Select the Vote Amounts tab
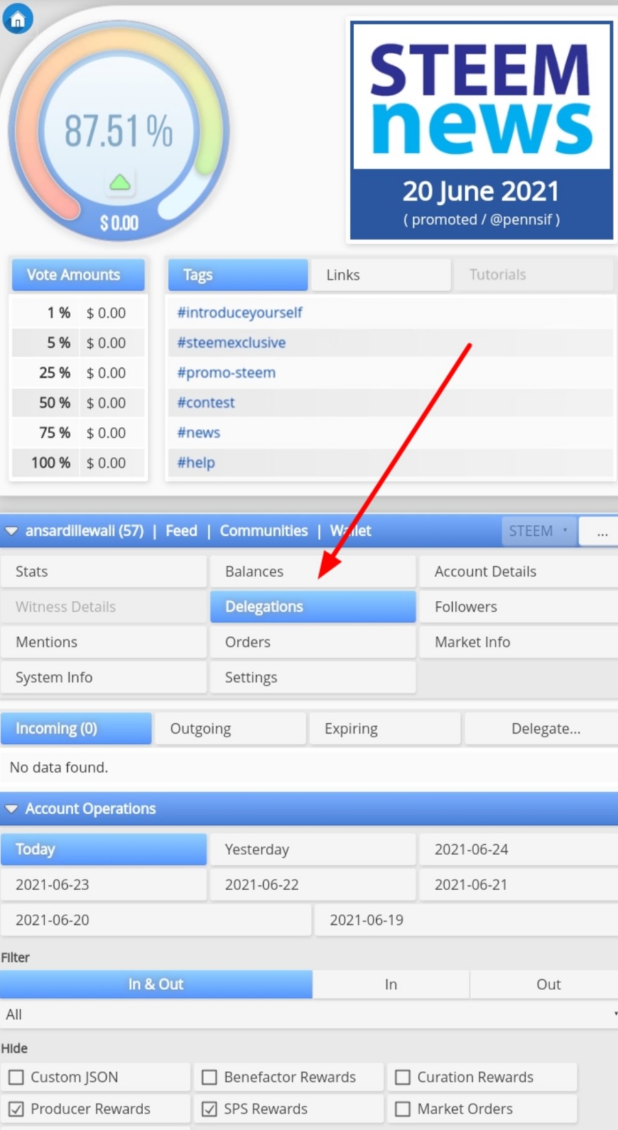Viewport: 618px width, 1130px height. tap(79, 274)
